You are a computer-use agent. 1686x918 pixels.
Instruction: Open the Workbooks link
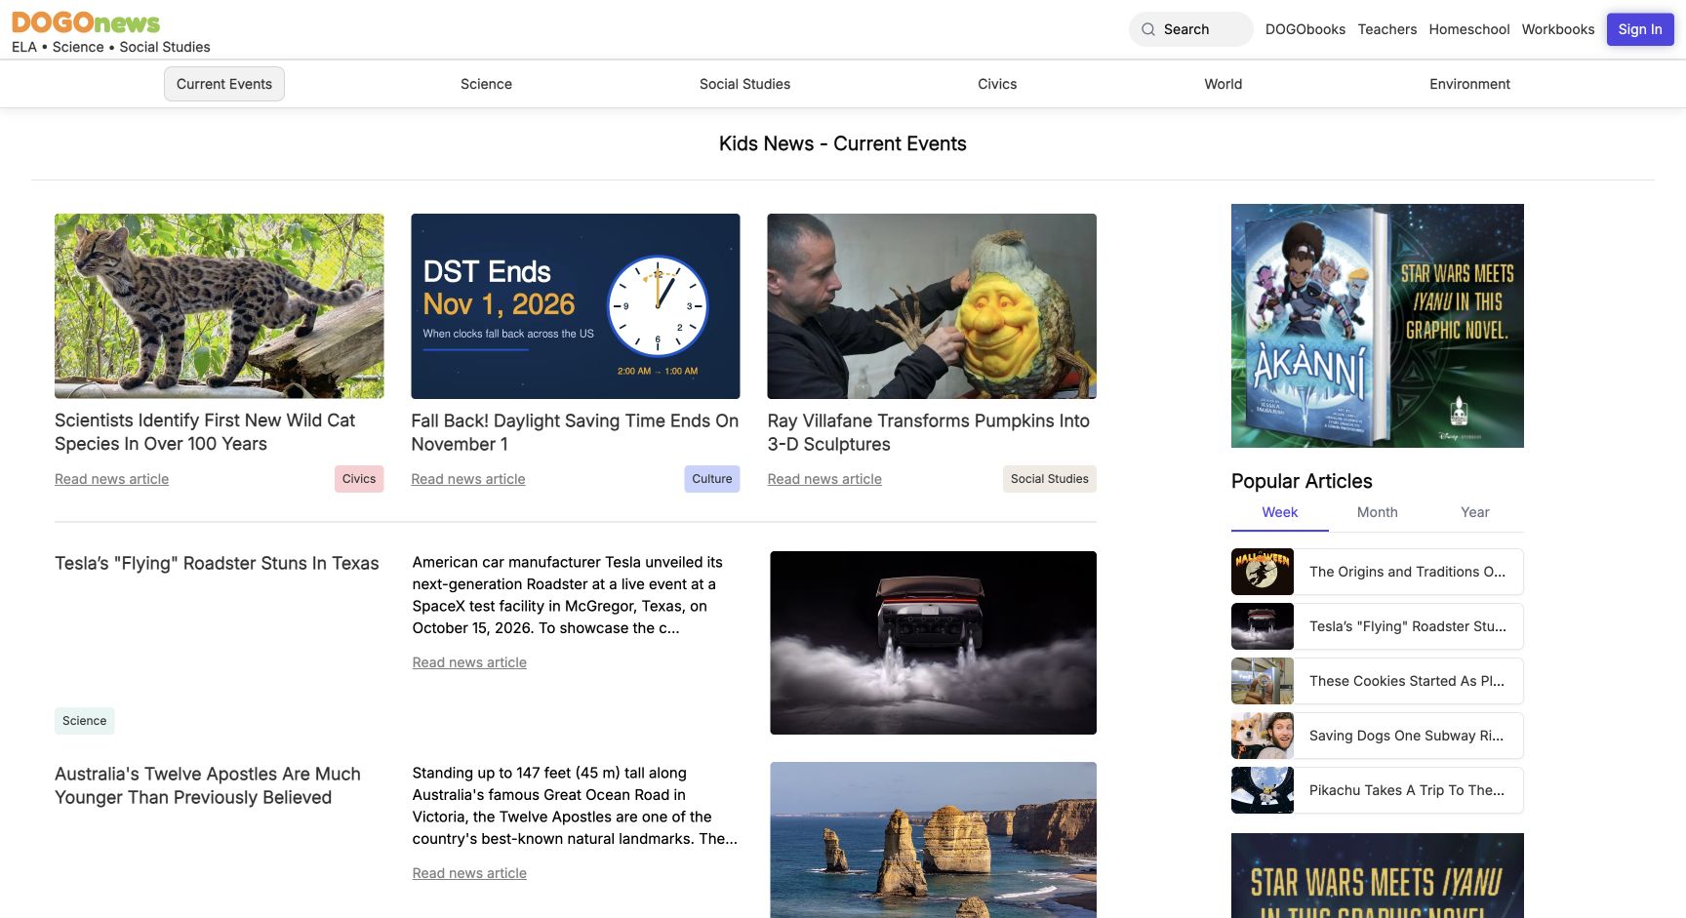click(1558, 29)
